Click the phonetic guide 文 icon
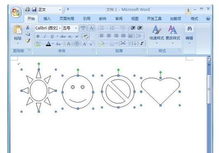The image size is (219, 153). point(83,28)
